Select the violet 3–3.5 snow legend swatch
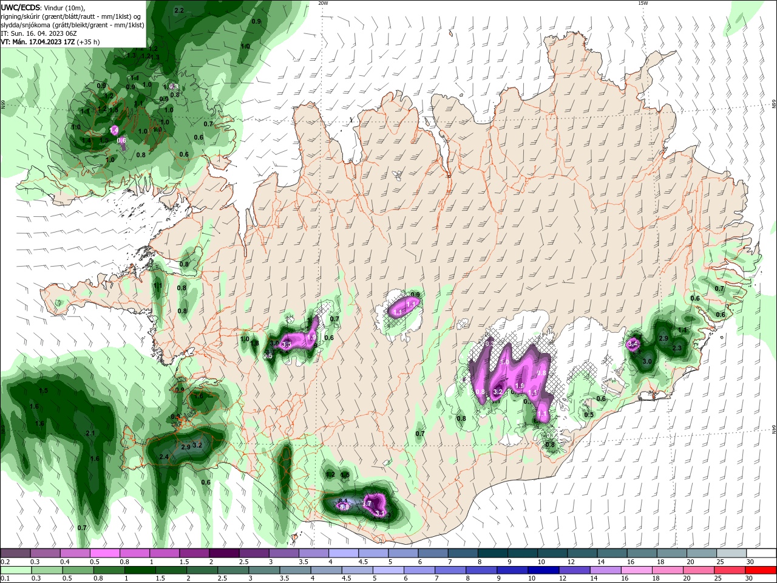Viewport: 777px width, 583px height. pos(285,553)
